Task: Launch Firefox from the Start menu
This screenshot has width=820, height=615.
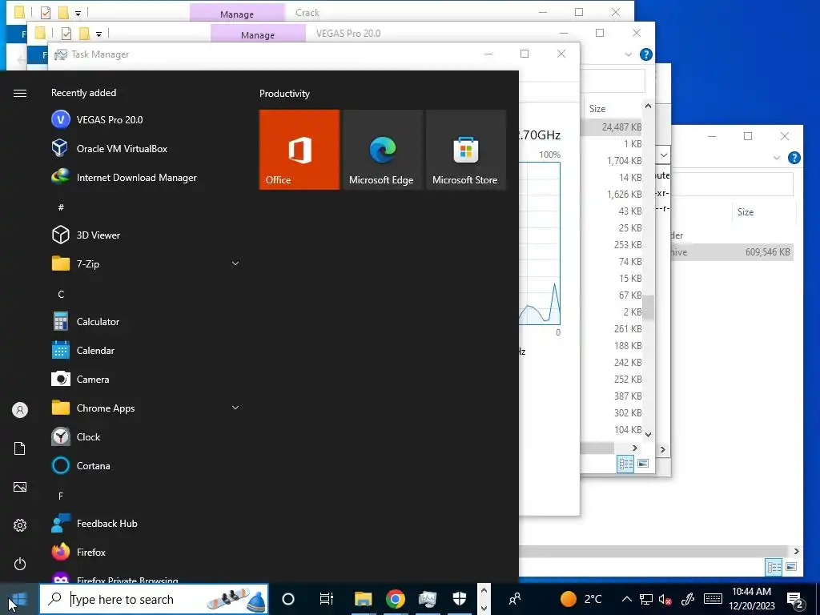Action: click(78, 553)
